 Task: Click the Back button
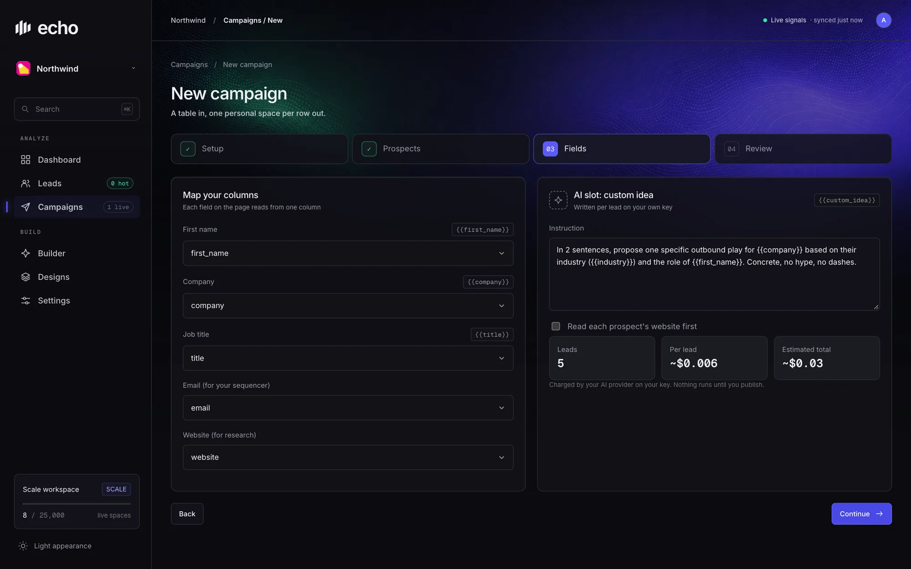pyautogui.click(x=187, y=514)
